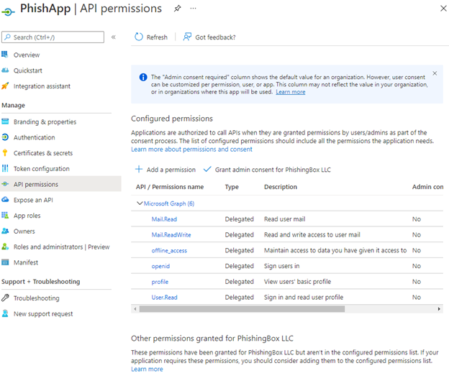Viewport: 449px width, 381px height.
Task: Click the Troubleshooting wrench icon
Action: point(6,298)
